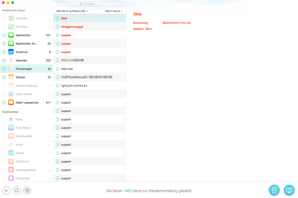Uncheck the Nachrichten checkbox
The height and width of the screenshot is (198, 298).
coord(4,35)
